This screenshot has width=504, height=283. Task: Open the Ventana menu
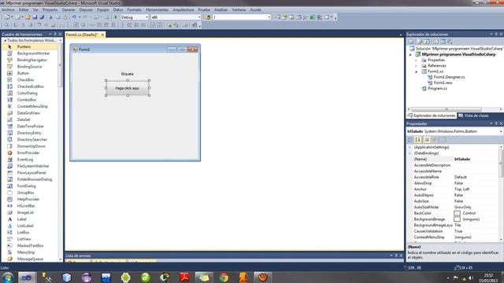[x=239, y=10]
